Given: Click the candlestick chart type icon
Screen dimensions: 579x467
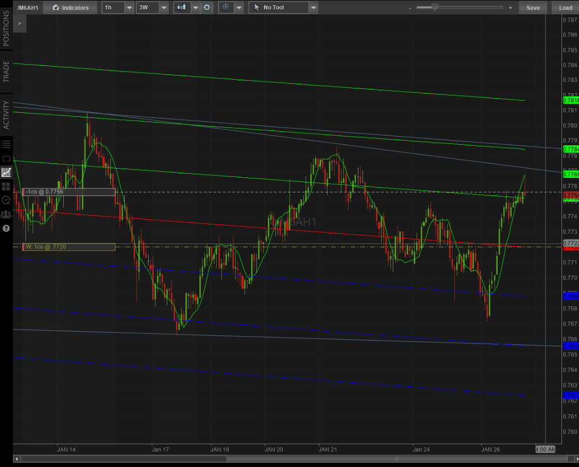Looking at the screenshot, I should point(181,7).
